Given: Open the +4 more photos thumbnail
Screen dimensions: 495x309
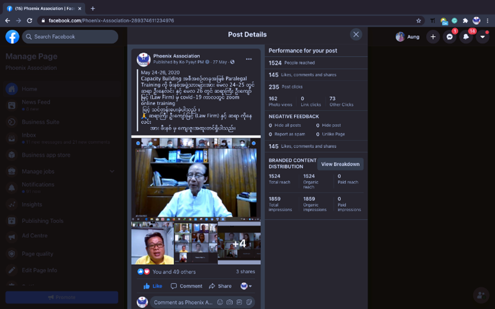Looking at the screenshot, I should (x=240, y=243).
